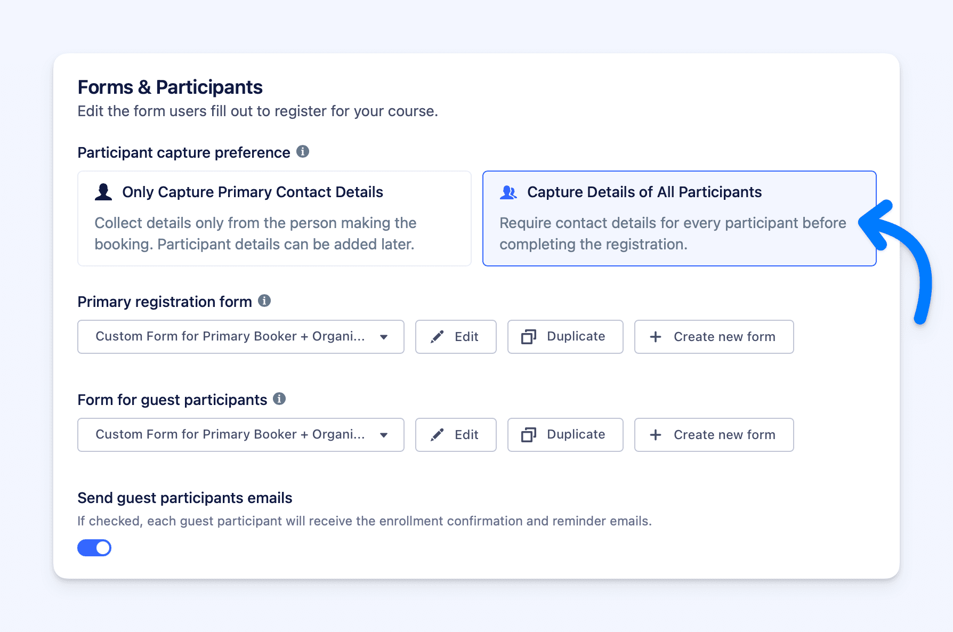The width and height of the screenshot is (953, 632).
Task: Open the Primary registration form dropdown
Action: pyautogui.click(x=240, y=337)
